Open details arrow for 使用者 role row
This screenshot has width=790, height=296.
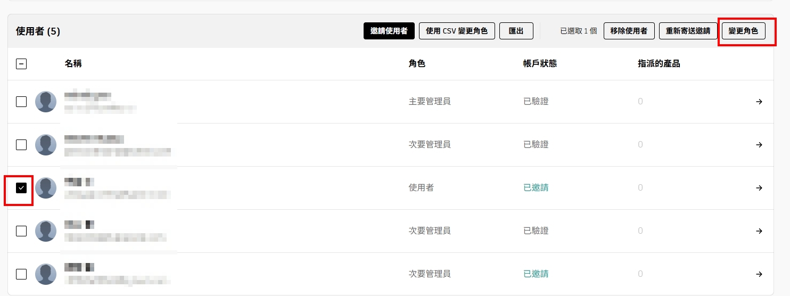759,188
